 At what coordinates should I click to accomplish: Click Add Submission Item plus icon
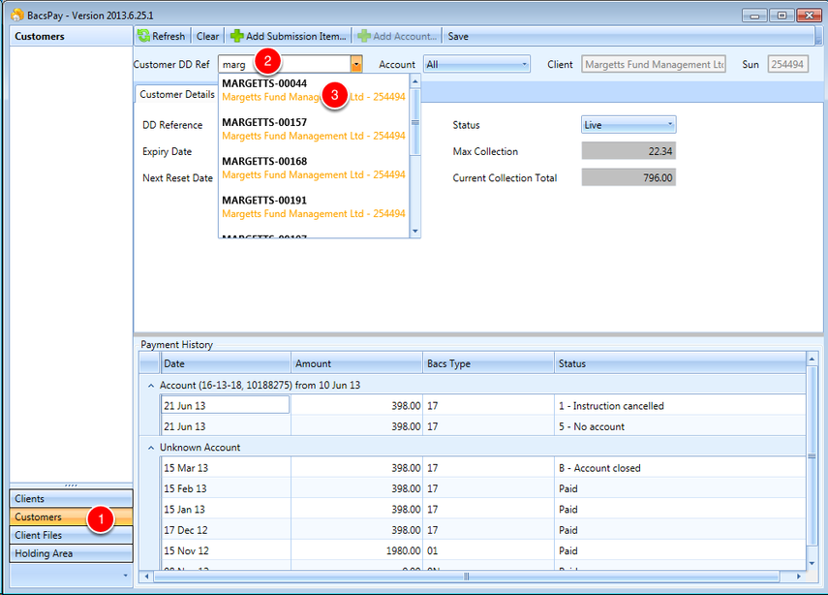pyautogui.click(x=236, y=36)
